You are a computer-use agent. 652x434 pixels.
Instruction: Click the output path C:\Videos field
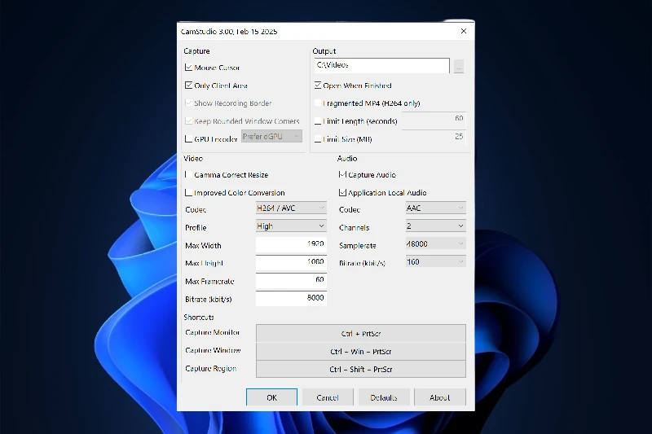coord(381,66)
